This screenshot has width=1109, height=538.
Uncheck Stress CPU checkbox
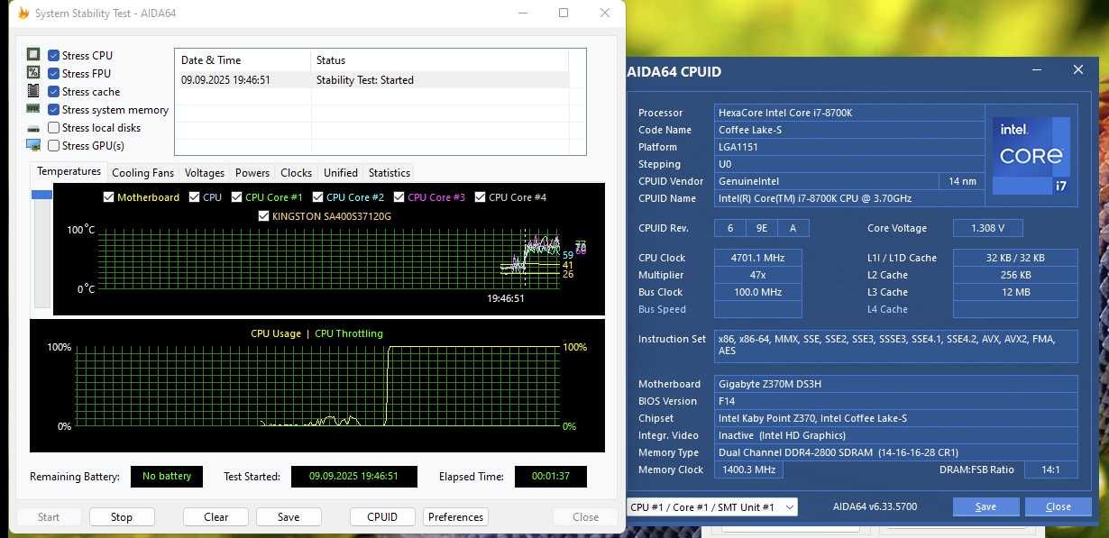point(54,56)
